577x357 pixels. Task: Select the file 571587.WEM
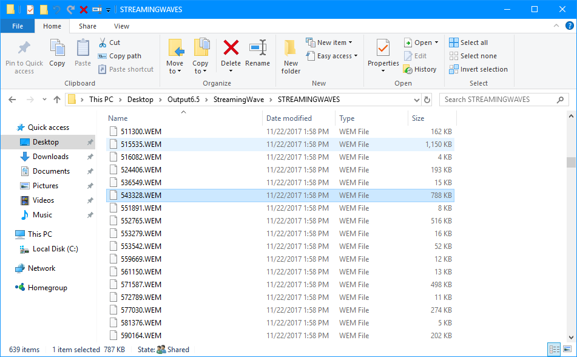coord(280,285)
